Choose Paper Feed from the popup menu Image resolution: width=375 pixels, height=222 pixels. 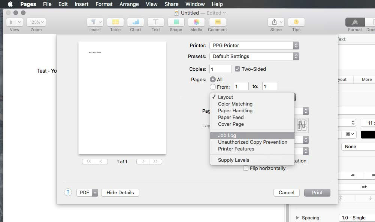[x=252, y=117]
